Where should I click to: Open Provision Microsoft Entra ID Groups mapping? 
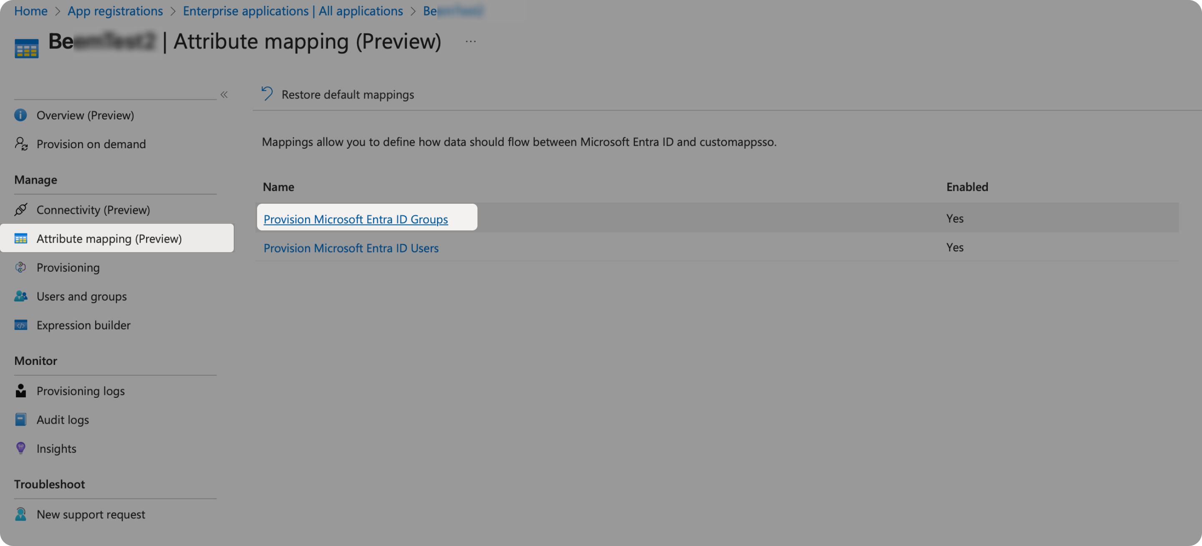tap(356, 219)
